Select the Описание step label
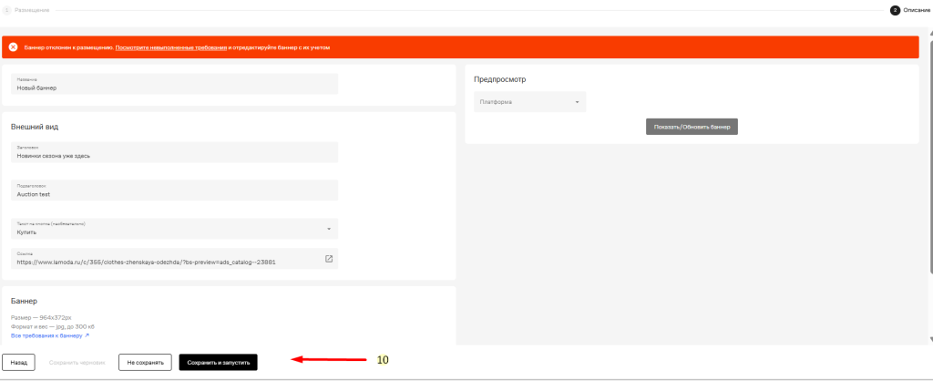The width and height of the screenshot is (933, 381). tap(917, 10)
